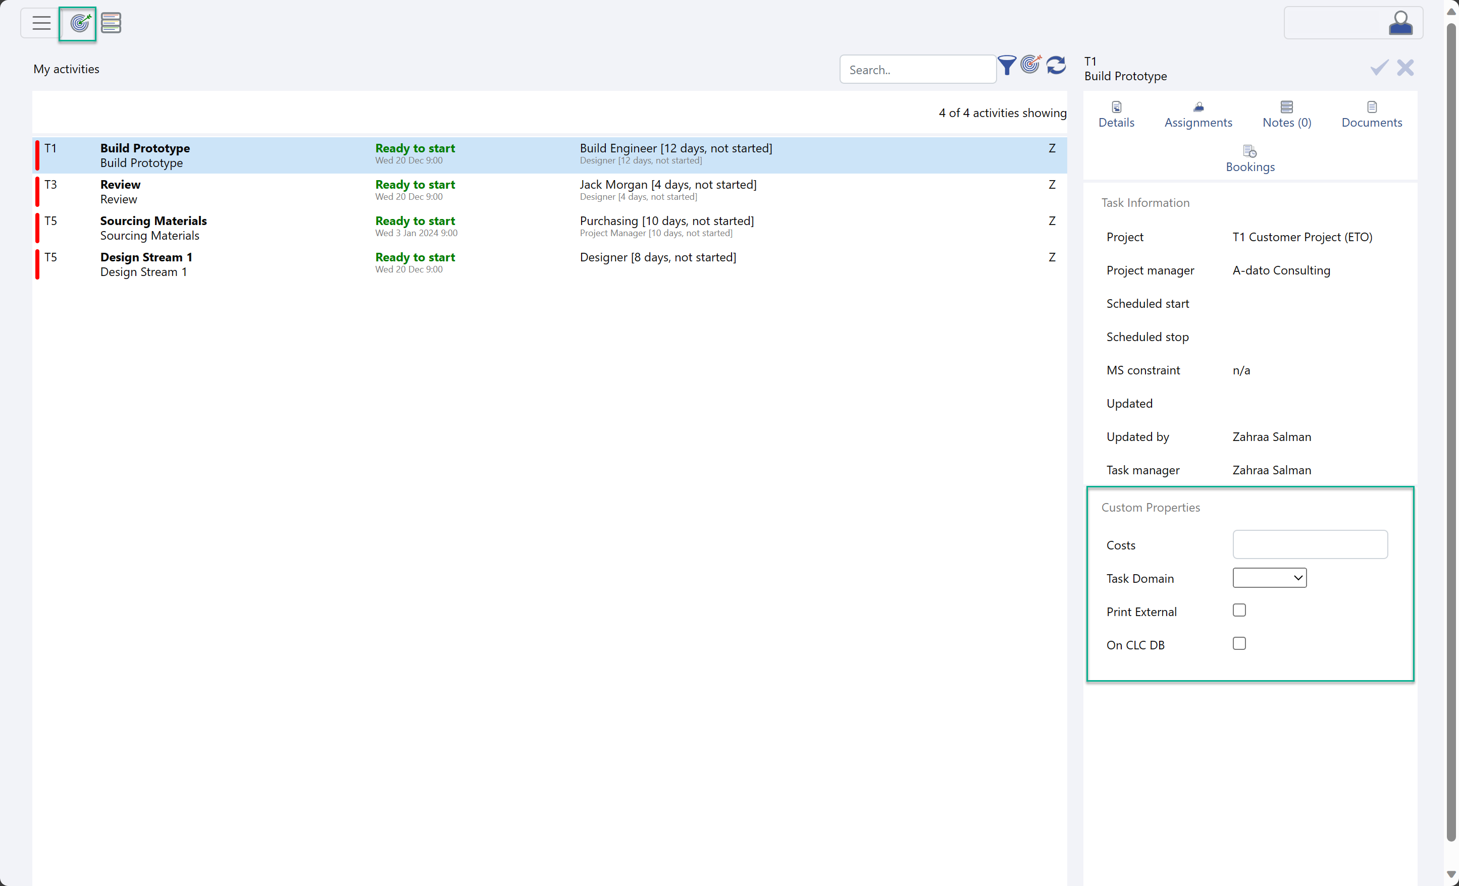Click the Costs input field
Screen dimensions: 1459x886
1310,544
